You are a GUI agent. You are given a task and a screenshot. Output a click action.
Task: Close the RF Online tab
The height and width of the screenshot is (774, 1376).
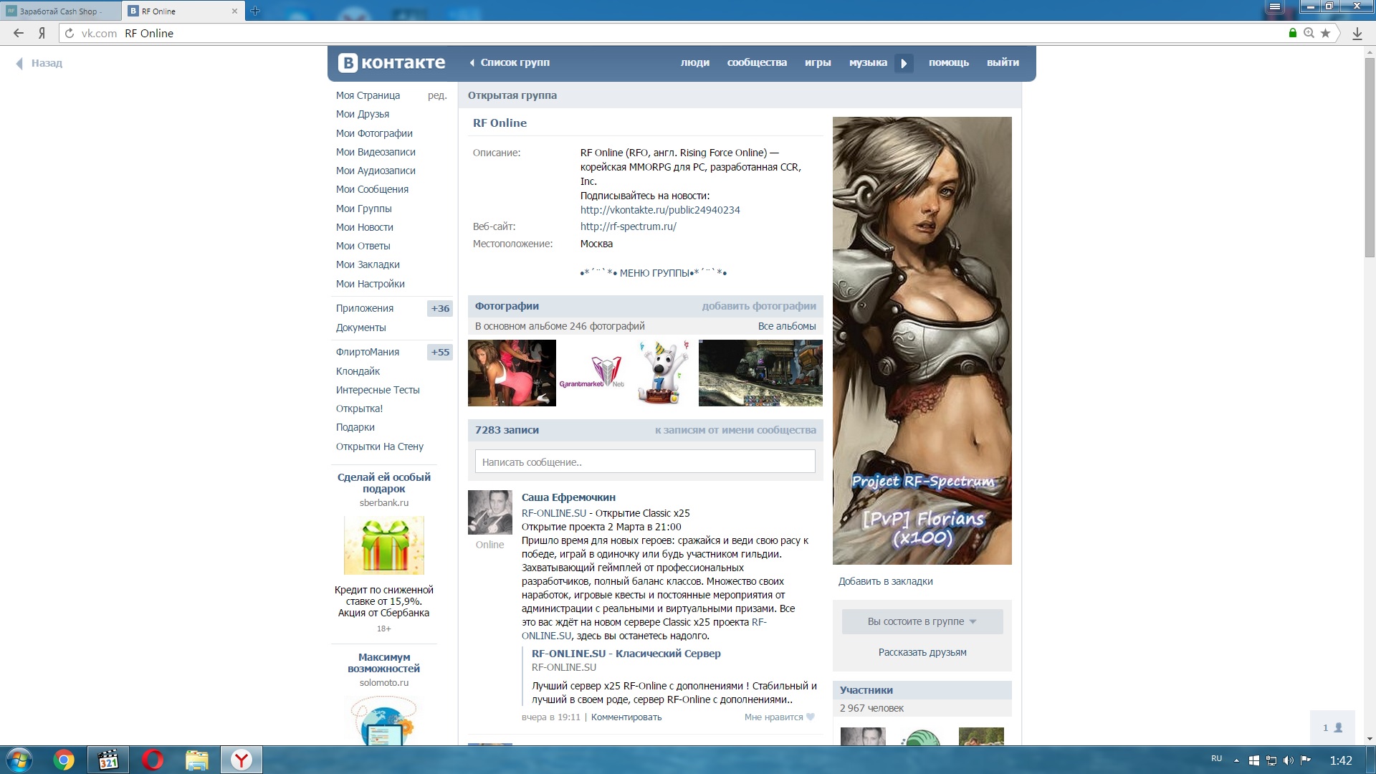[234, 11]
